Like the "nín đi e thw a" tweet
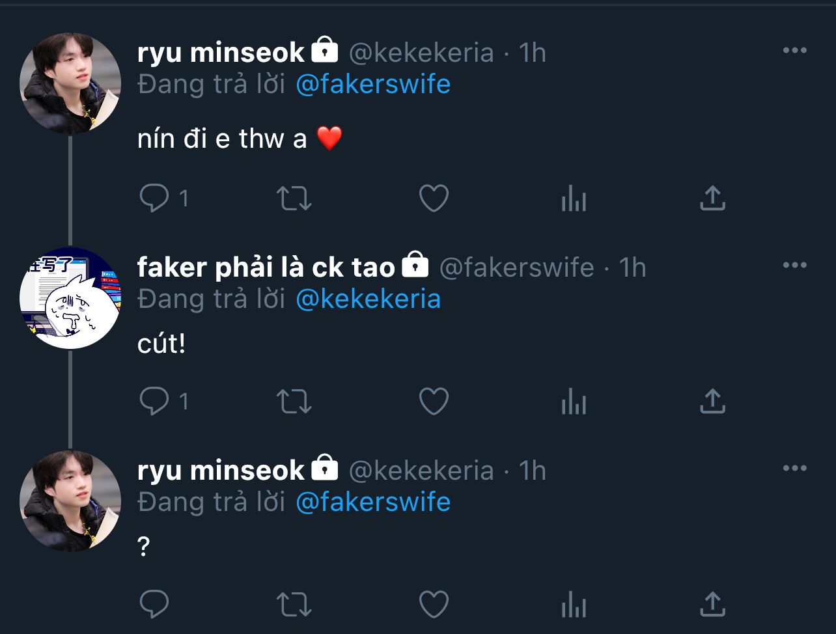 tap(434, 199)
